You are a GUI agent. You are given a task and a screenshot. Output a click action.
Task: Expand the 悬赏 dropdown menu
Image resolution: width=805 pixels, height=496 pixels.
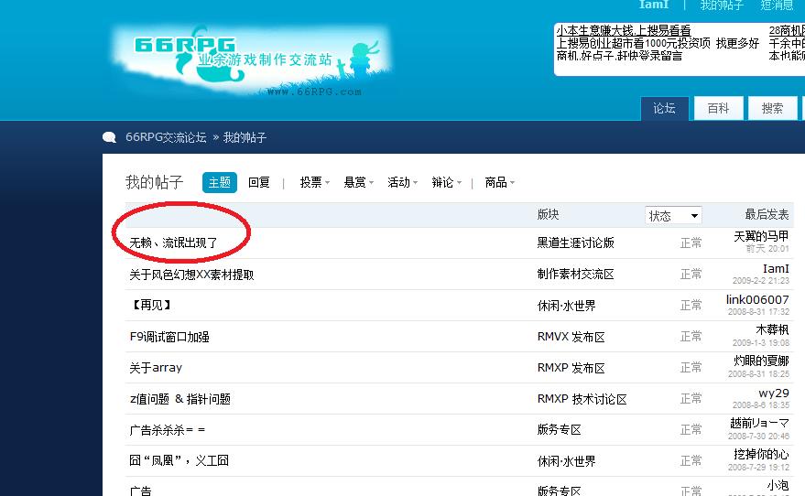tap(359, 182)
